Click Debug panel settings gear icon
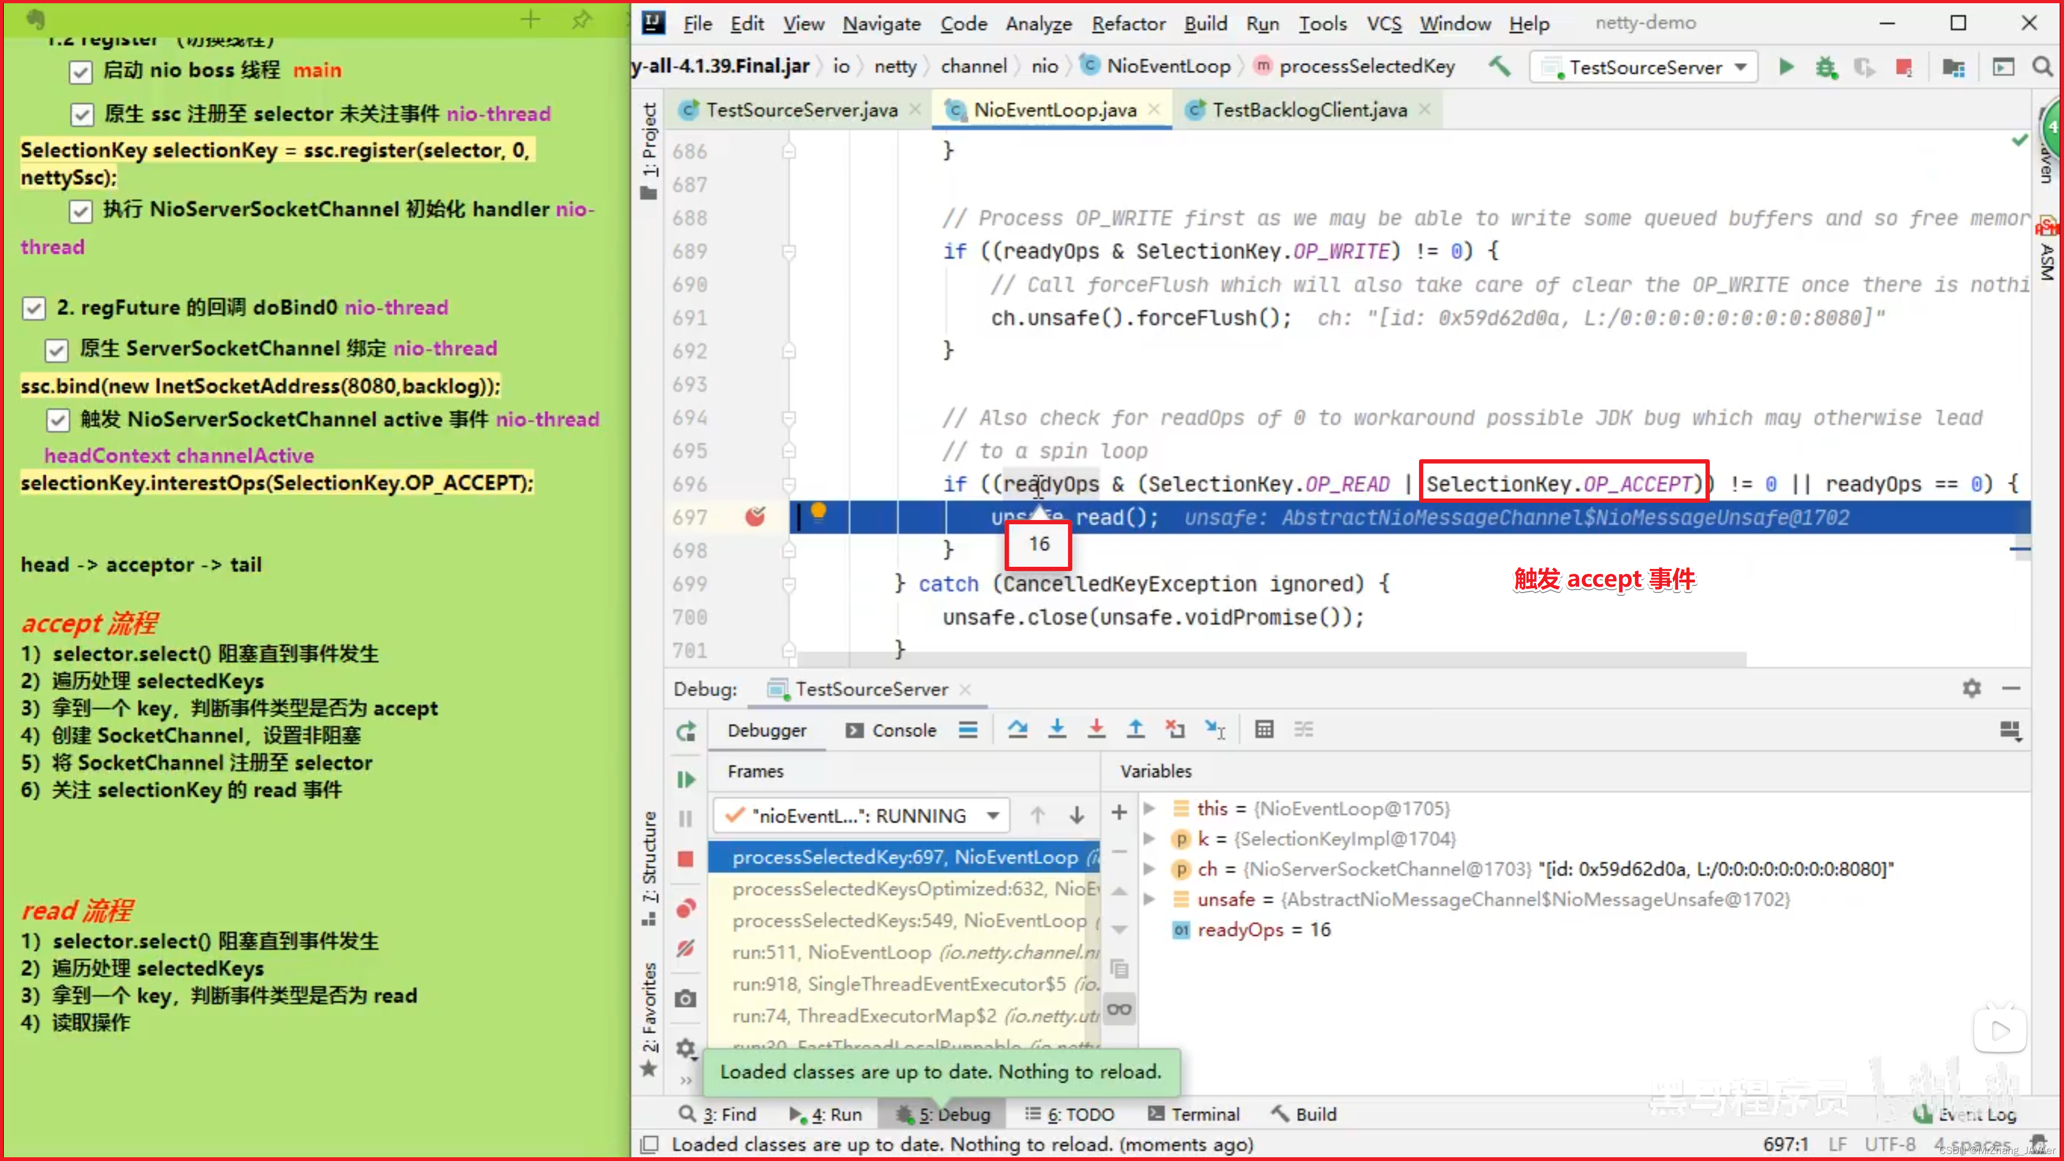The image size is (2064, 1161). tap(1972, 688)
